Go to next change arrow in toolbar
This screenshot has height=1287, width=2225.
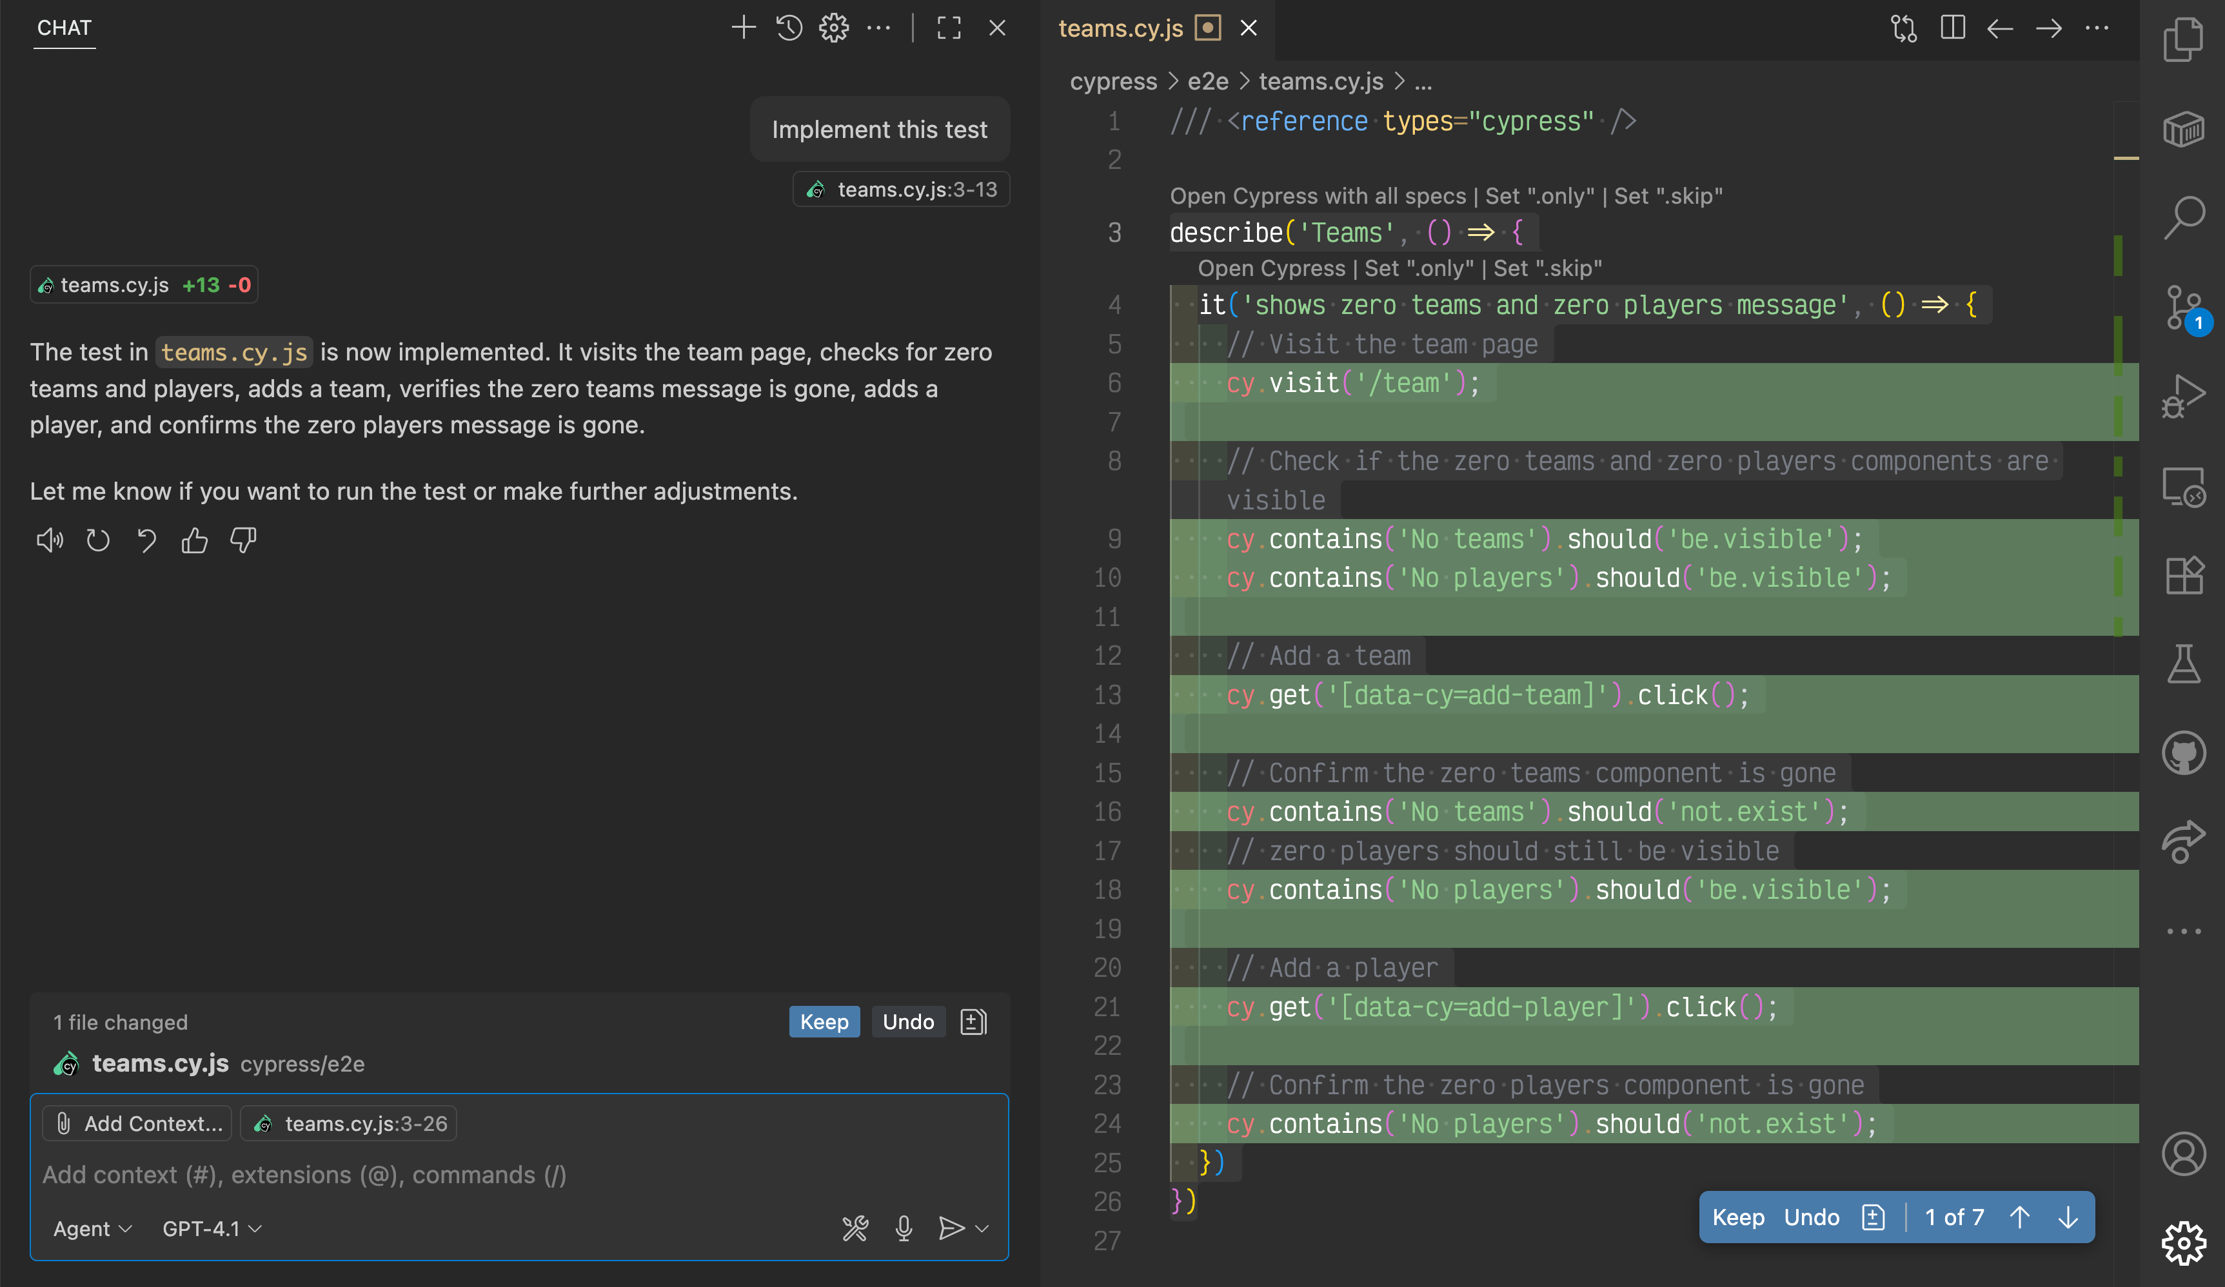[2048, 28]
